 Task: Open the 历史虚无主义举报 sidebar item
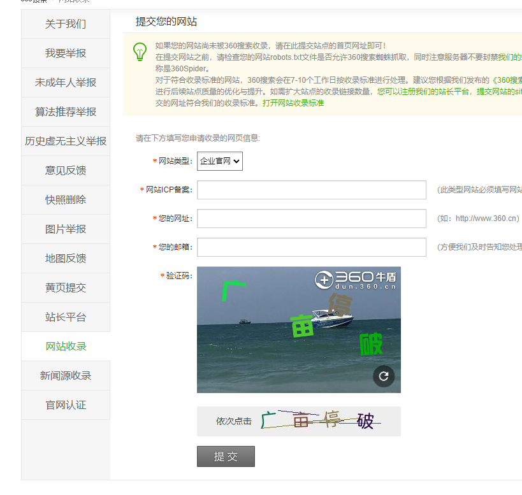(x=66, y=141)
